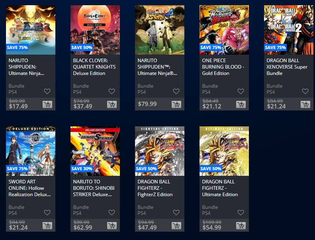Open the SWORD ART ONLINE: Hollow Realization title
315x240 pixels.
[29, 188]
